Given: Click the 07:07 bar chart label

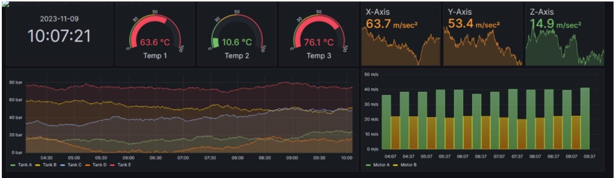Looking at the screenshot, I should [499, 156].
